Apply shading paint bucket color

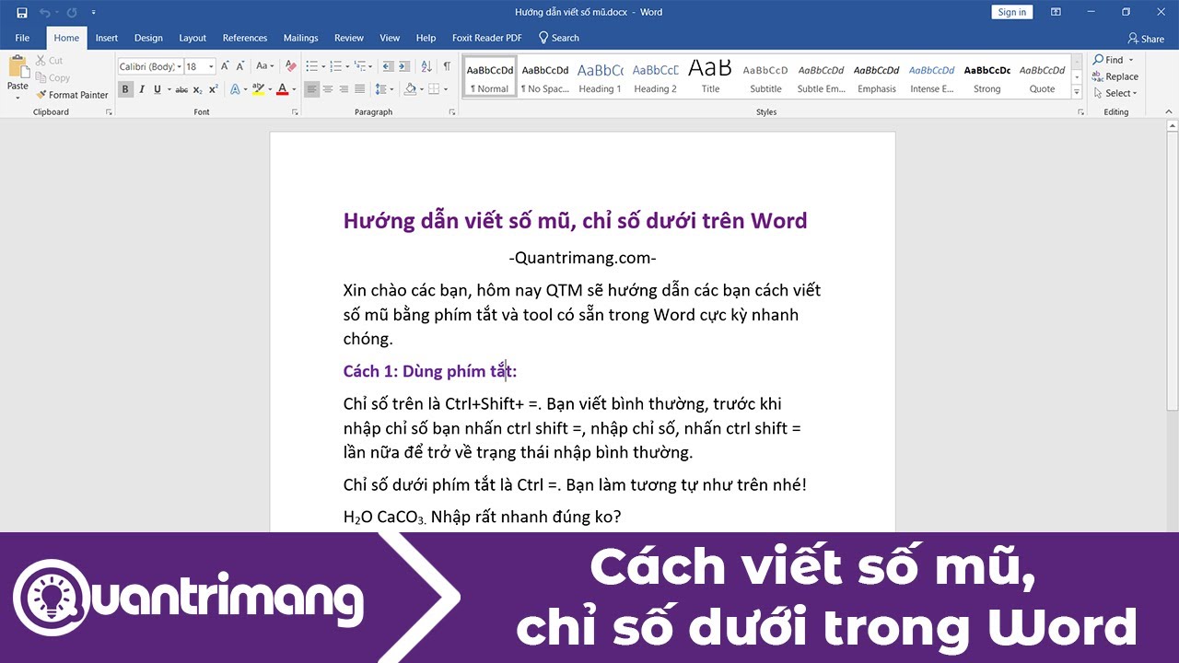411,89
